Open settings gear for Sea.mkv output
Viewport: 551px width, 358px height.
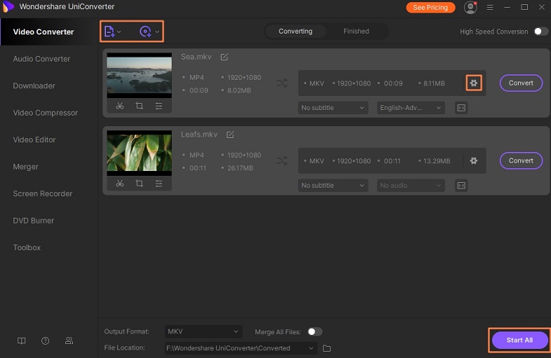pos(474,83)
